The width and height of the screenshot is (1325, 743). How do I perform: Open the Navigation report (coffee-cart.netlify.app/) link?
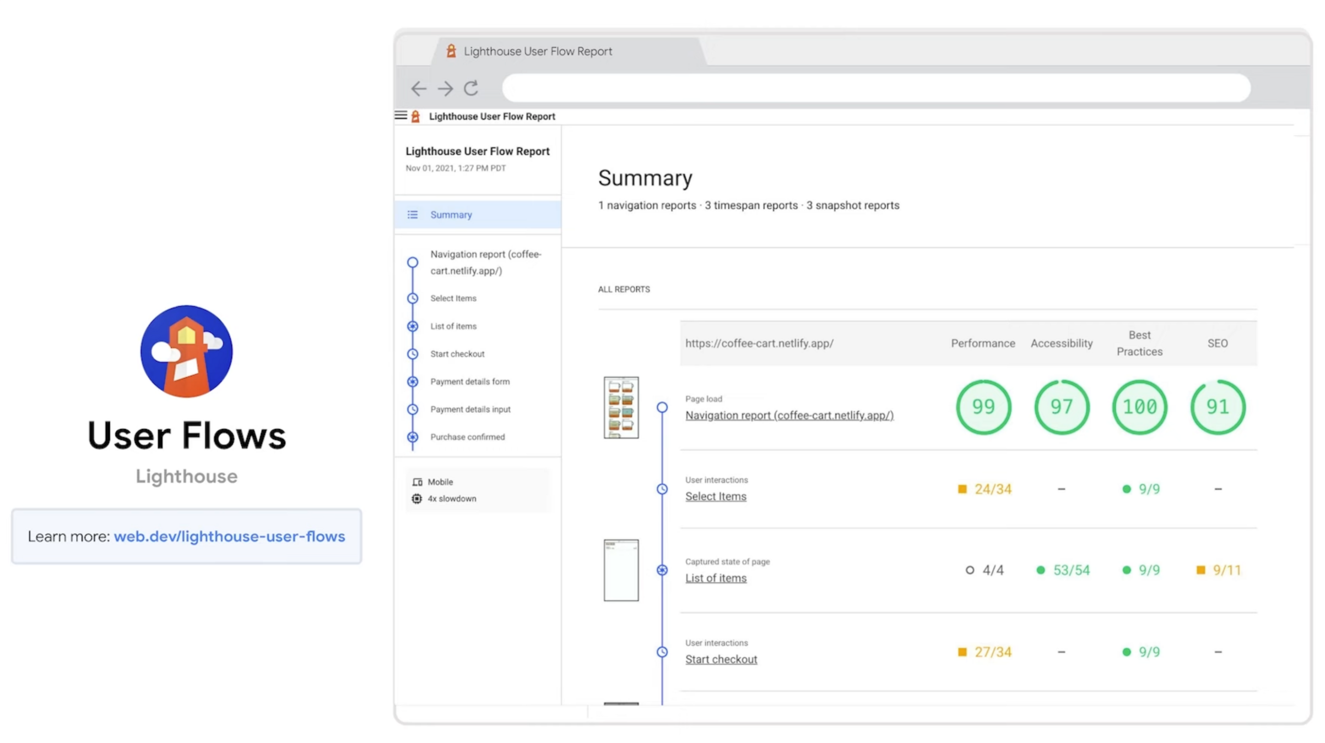tap(789, 416)
